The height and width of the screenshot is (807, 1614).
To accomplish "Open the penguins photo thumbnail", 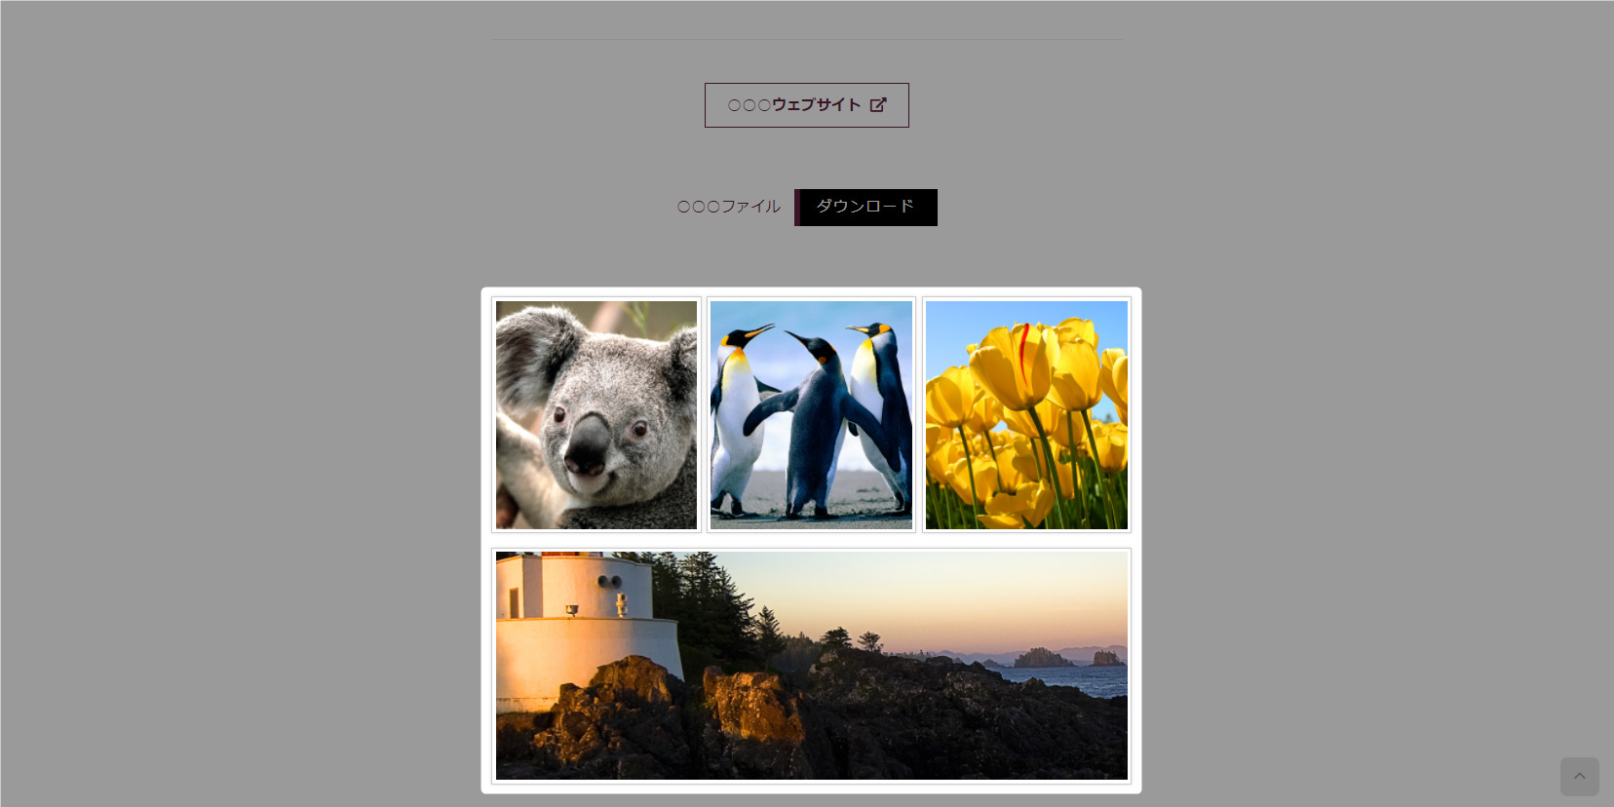I will click(811, 415).
